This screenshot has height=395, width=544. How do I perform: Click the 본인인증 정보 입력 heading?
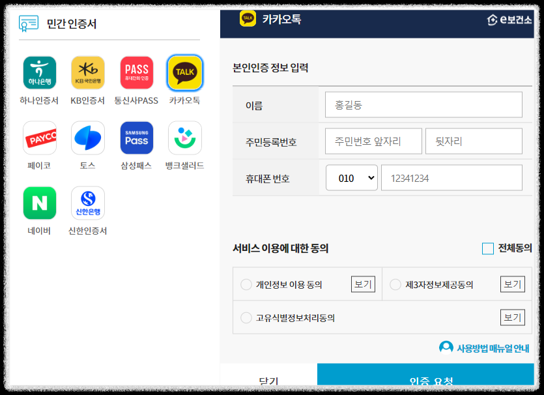pyautogui.click(x=270, y=68)
